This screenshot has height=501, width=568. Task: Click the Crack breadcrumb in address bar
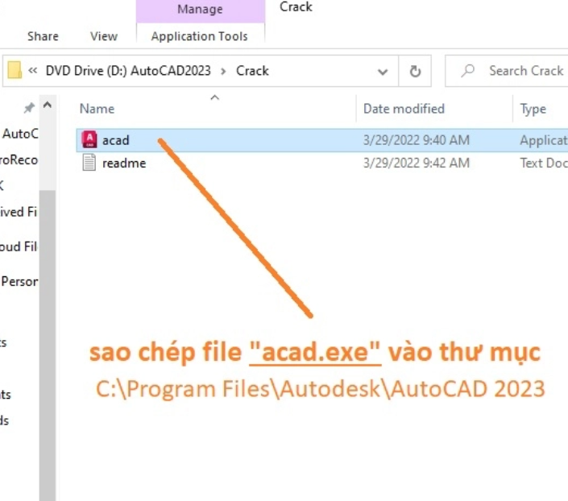point(252,71)
